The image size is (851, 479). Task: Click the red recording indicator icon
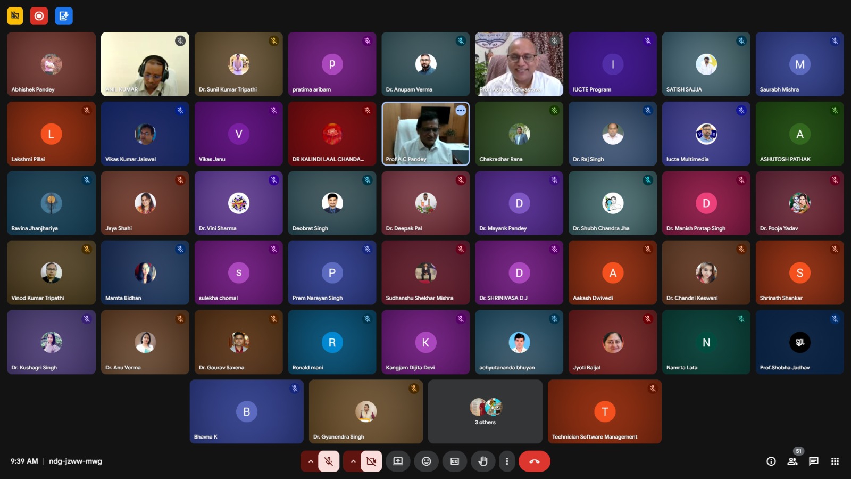click(x=39, y=16)
